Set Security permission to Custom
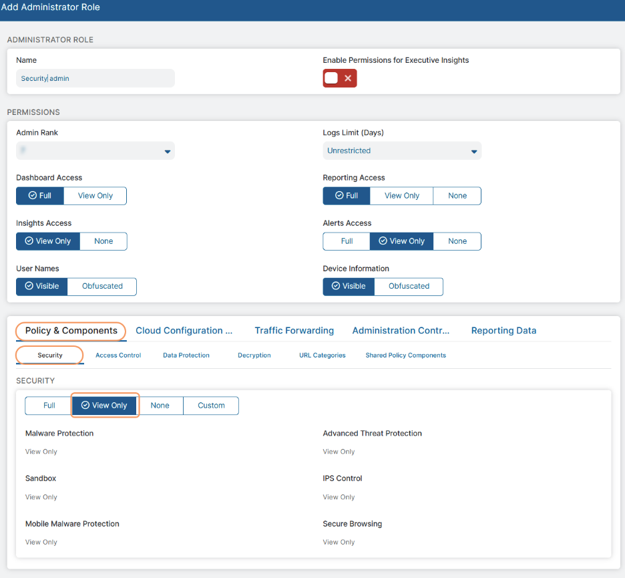This screenshot has width=625, height=578. [211, 406]
